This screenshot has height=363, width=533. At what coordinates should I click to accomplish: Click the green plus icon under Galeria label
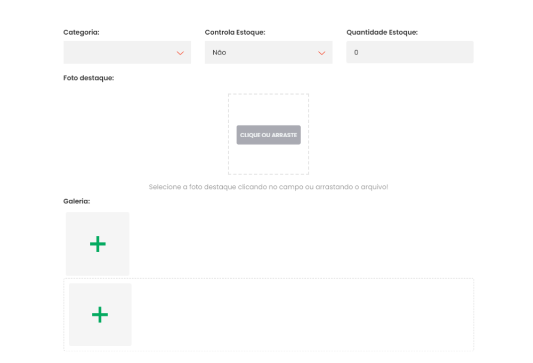(98, 244)
